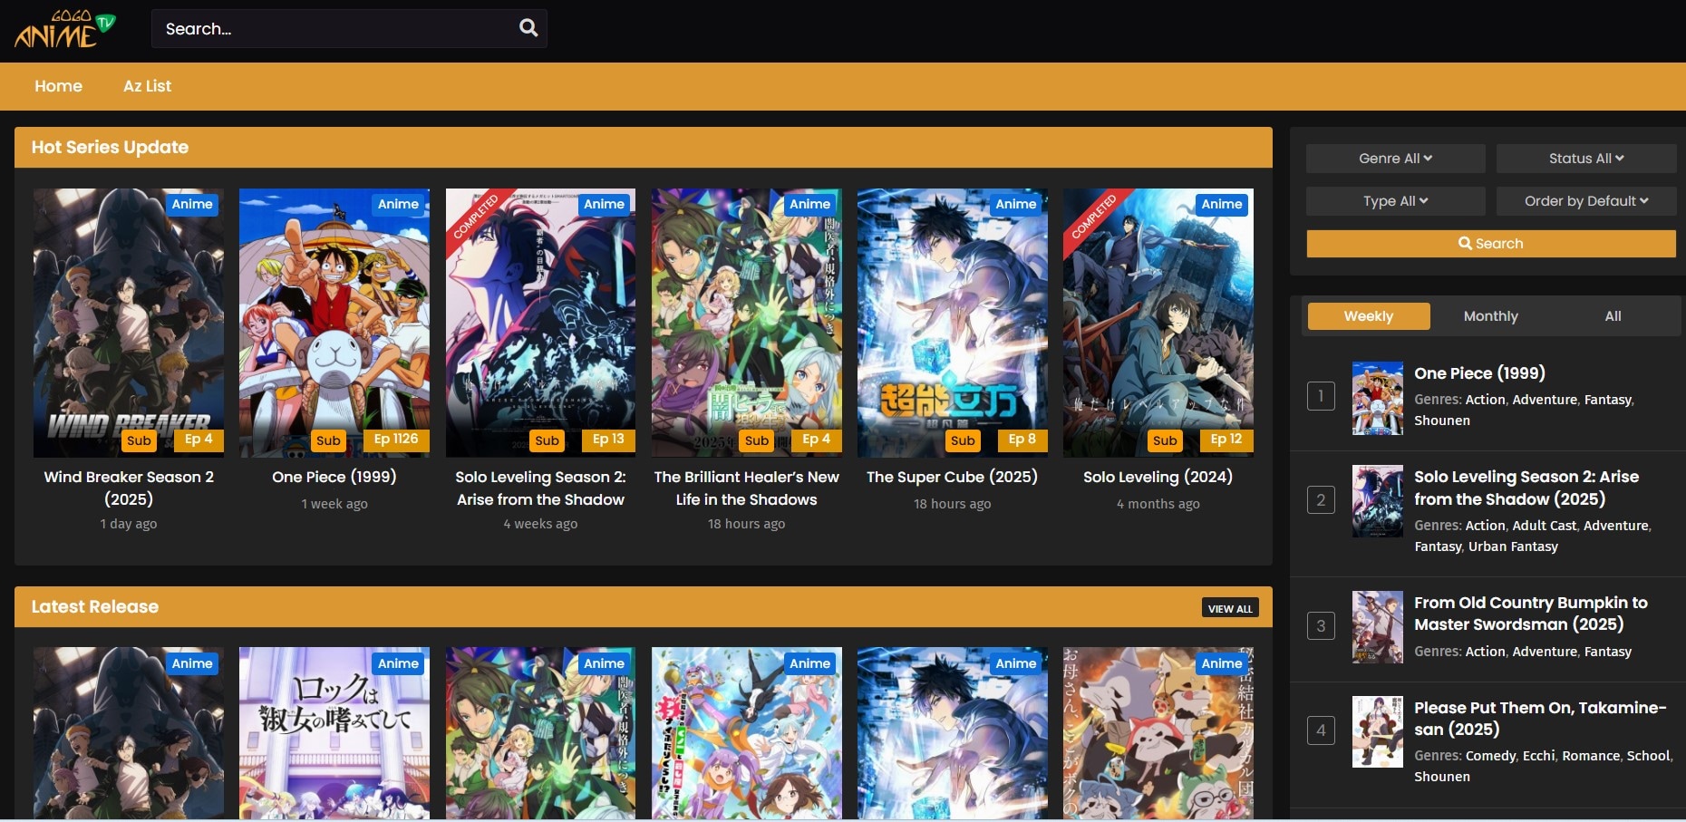Screen dimensions: 1686x822
Task: Click the Ecchi genre link
Action: (x=1538, y=756)
